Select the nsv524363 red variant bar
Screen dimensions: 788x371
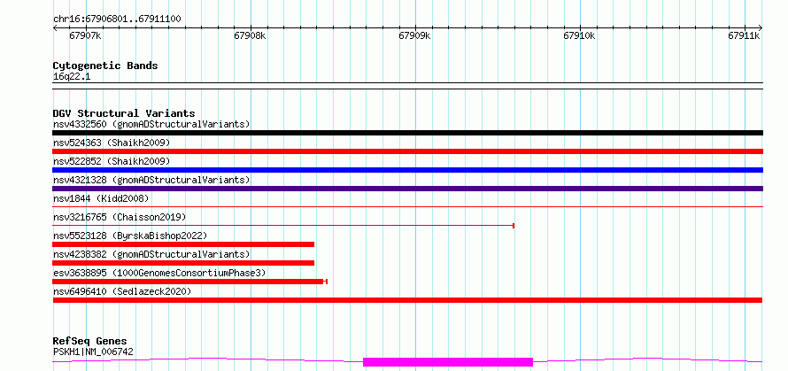407,151
